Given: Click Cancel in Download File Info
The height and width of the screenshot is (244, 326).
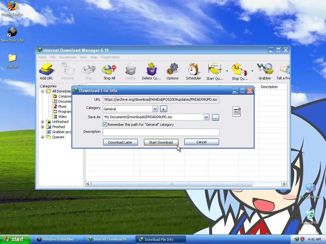Looking at the screenshot, I should pos(202,142).
